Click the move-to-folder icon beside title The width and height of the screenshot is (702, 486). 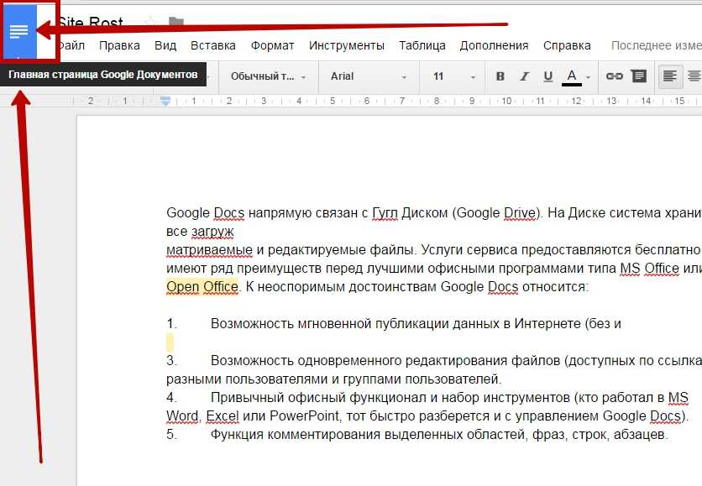tap(175, 23)
